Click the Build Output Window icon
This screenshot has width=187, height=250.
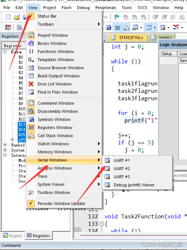point(31,76)
